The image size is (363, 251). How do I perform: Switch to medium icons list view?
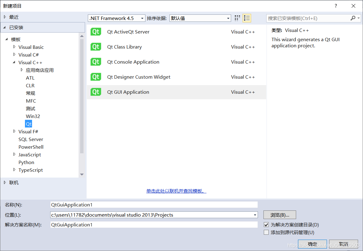click(x=247, y=18)
